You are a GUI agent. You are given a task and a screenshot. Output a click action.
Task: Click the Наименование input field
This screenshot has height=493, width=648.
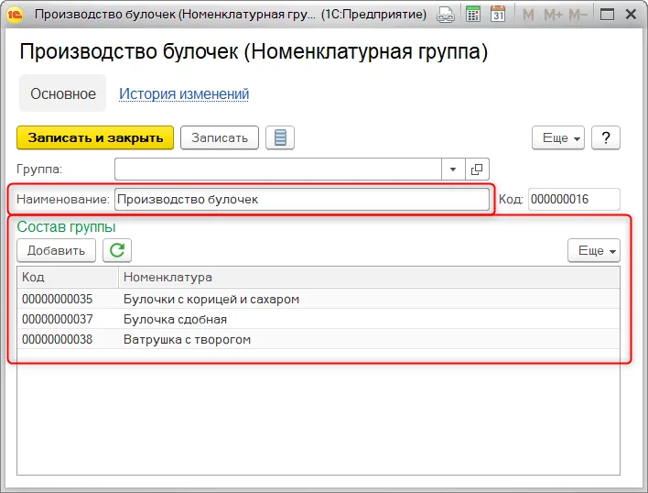[302, 200]
